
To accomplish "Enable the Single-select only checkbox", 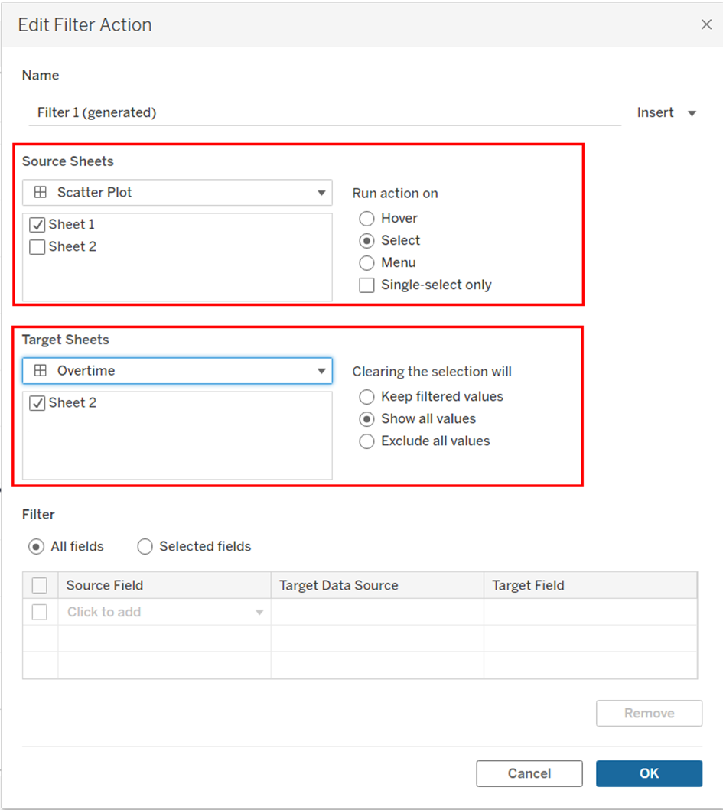I will pos(367,285).
